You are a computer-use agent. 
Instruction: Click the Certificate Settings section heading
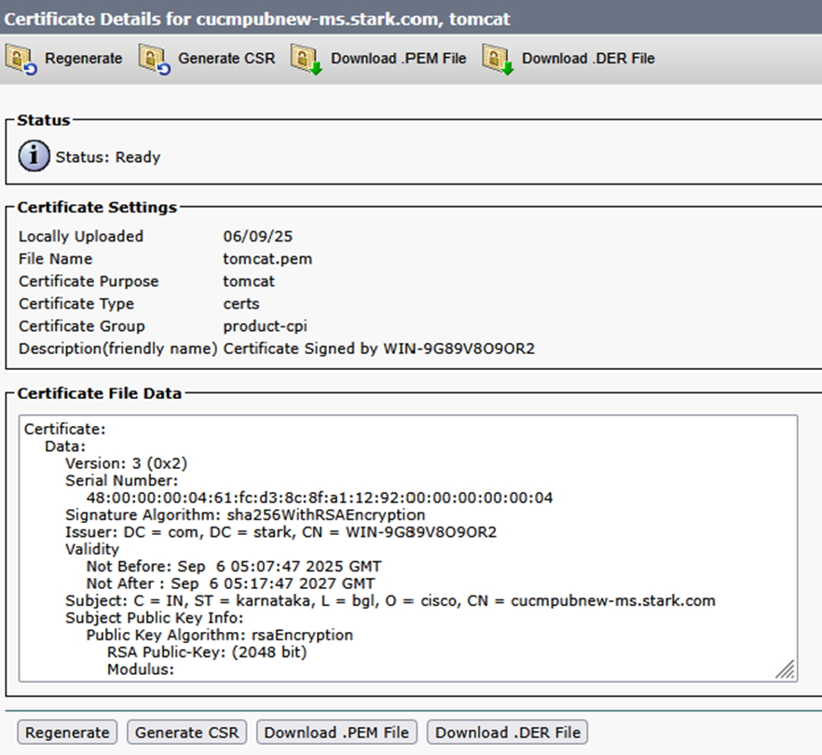click(97, 208)
